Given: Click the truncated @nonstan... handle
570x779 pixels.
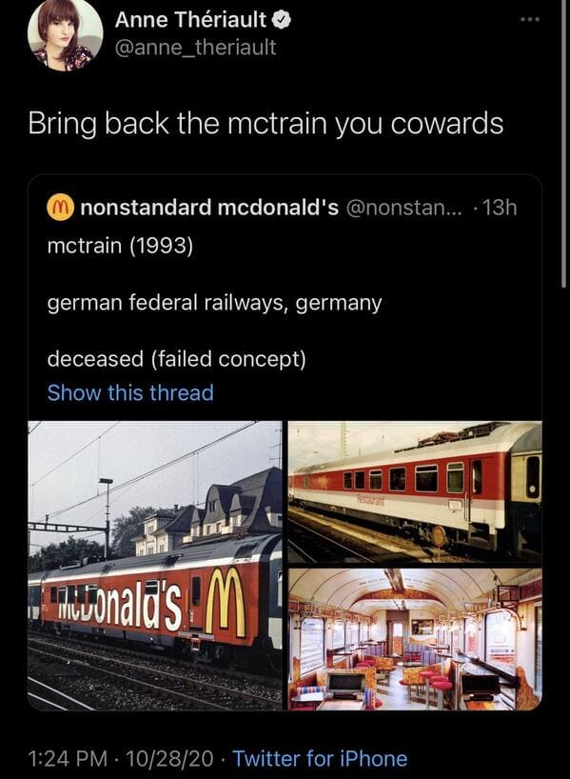Looking at the screenshot, I should [x=403, y=208].
